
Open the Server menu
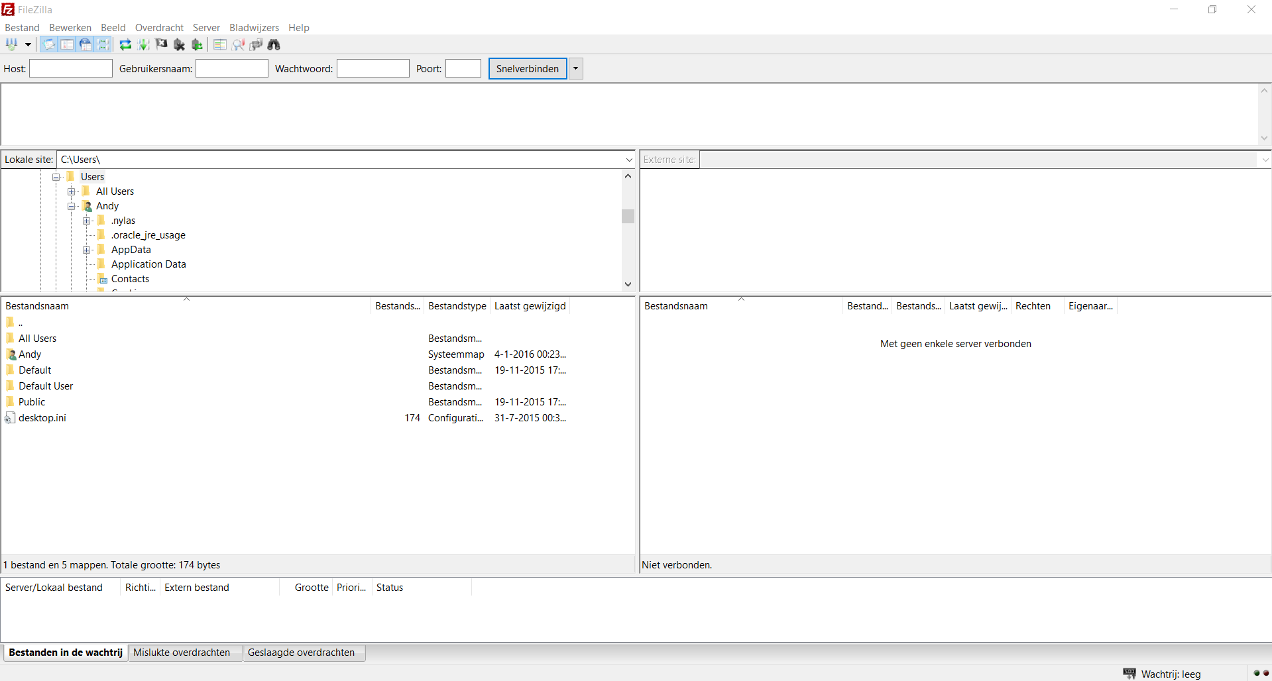[x=206, y=28]
